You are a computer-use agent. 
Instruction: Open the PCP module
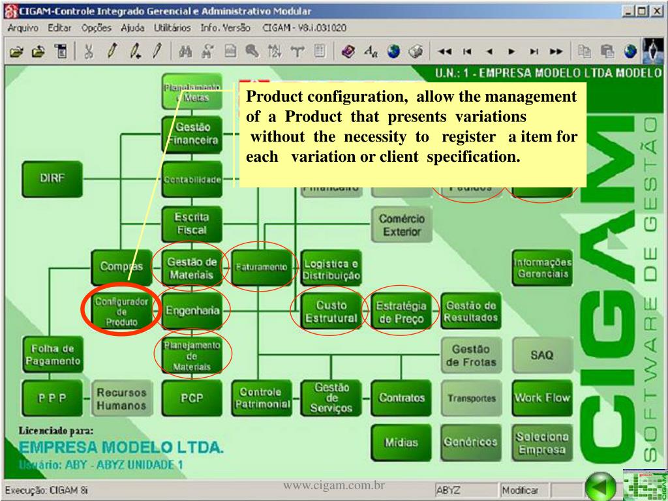[192, 398]
